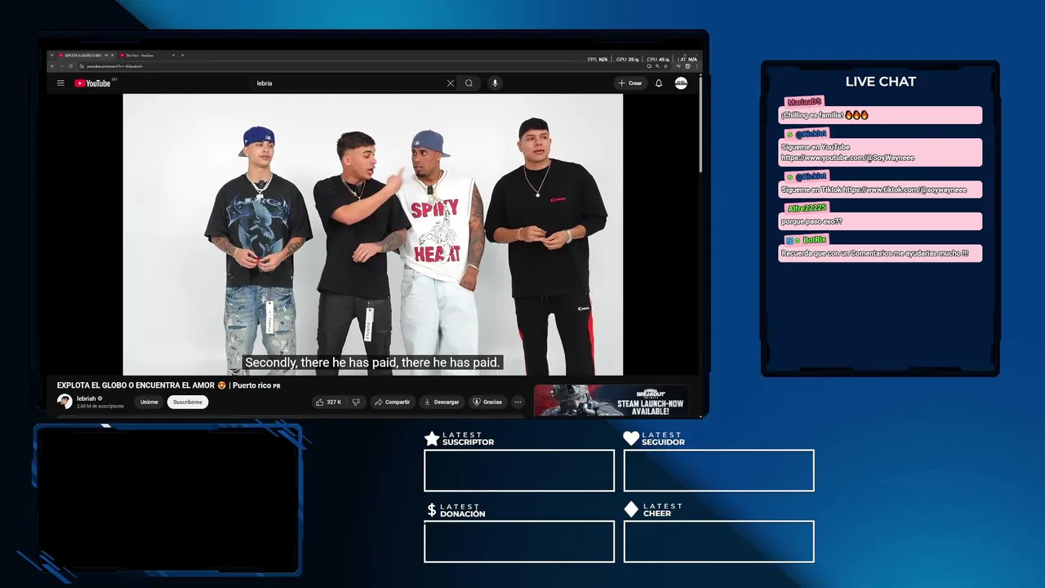Screen dimensions: 1045x588
Task: Click the Latest Cheer box
Action: coord(718,541)
